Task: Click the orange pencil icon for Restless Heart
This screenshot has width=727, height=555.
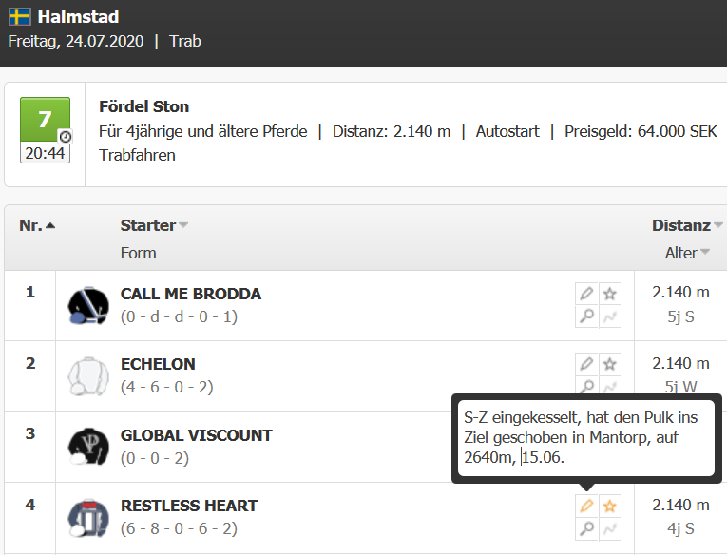Action: click(x=586, y=506)
